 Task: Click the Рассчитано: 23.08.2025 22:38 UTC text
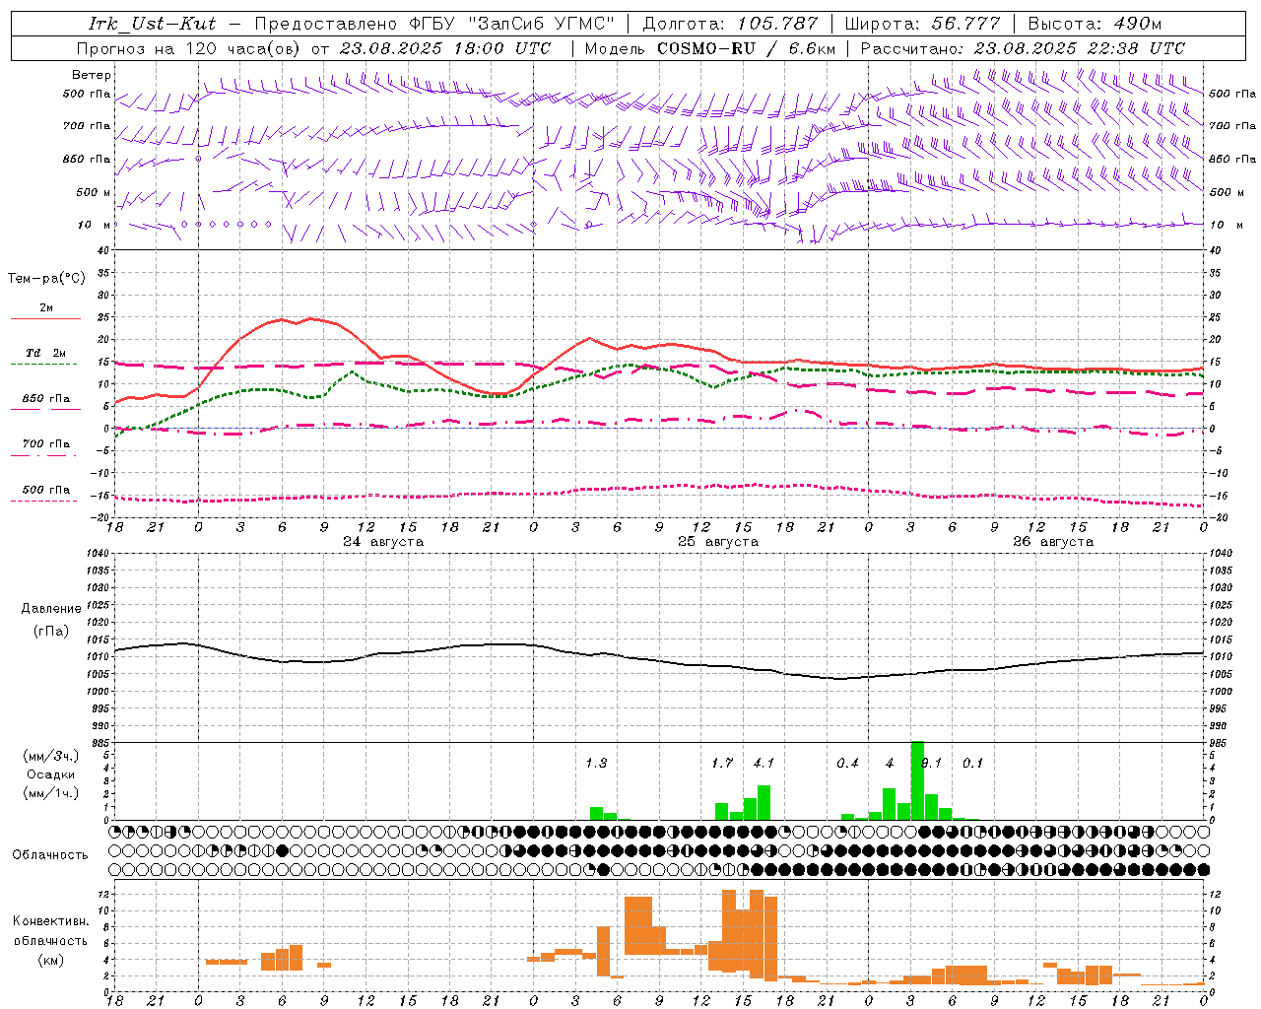click(x=1023, y=48)
